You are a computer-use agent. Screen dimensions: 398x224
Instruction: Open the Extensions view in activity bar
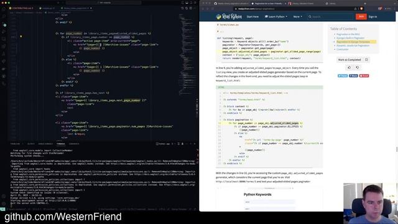tap(4, 47)
